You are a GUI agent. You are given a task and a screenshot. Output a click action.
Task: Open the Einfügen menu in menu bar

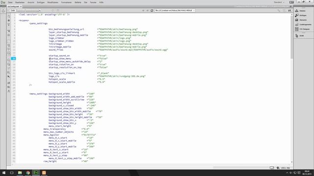click(41, 2)
